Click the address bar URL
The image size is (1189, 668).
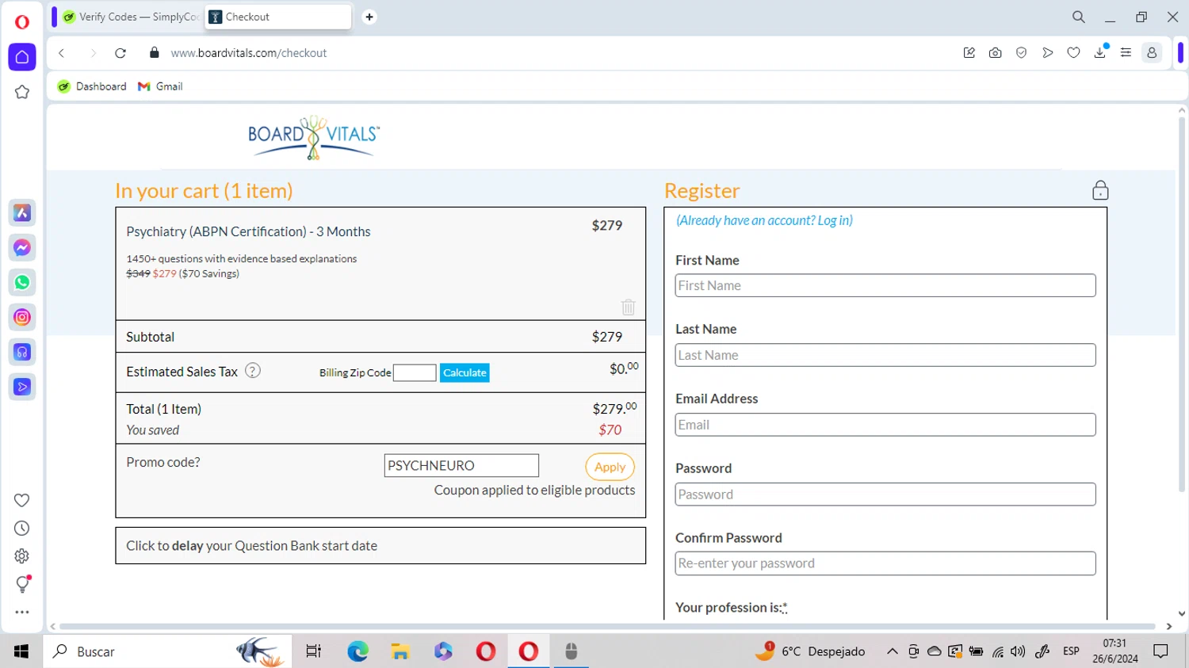click(249, 53)
